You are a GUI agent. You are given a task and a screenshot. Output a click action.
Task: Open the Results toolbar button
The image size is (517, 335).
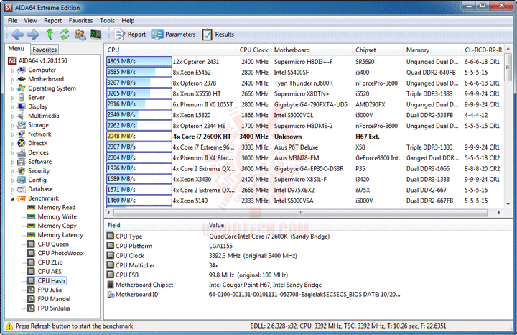click(x=218, y=35)
